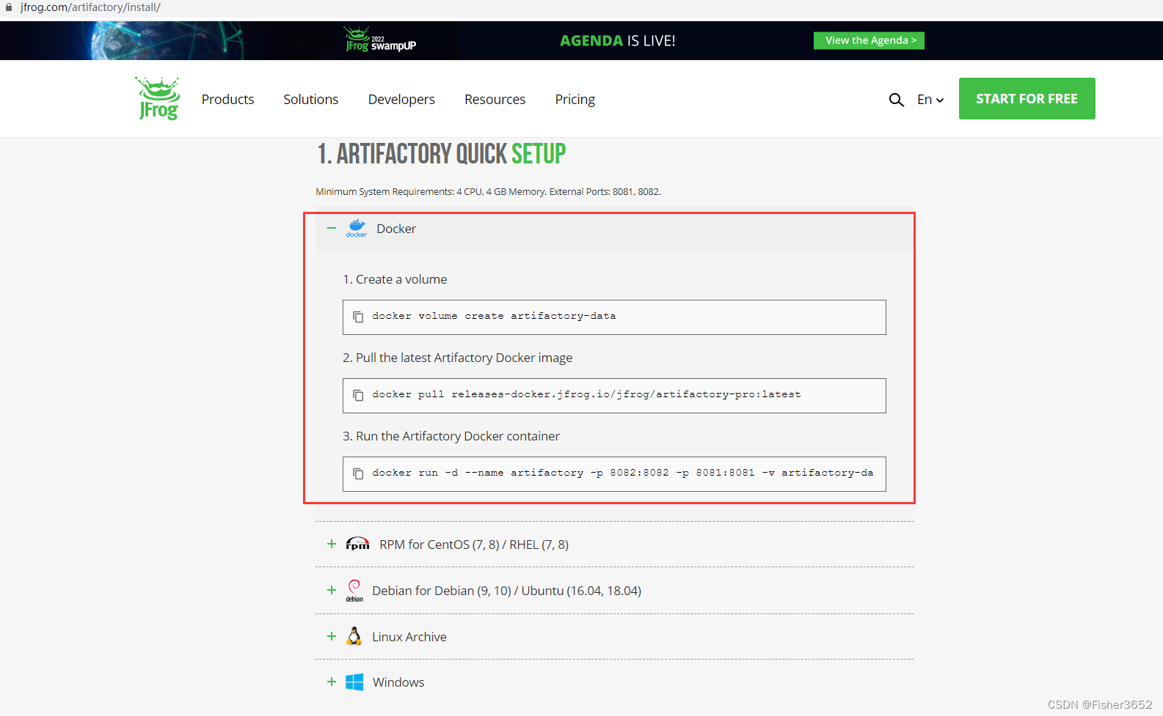Click the jfrog.com/artifactory/install/ address bar URL
This screenshot has height=716, width=1163.
pyautogui.click(x=90, y=7)
